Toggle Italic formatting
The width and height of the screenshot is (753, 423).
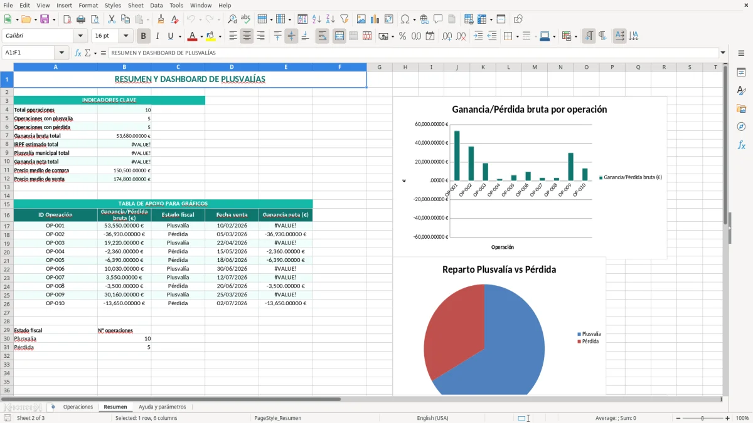(157, 36)
